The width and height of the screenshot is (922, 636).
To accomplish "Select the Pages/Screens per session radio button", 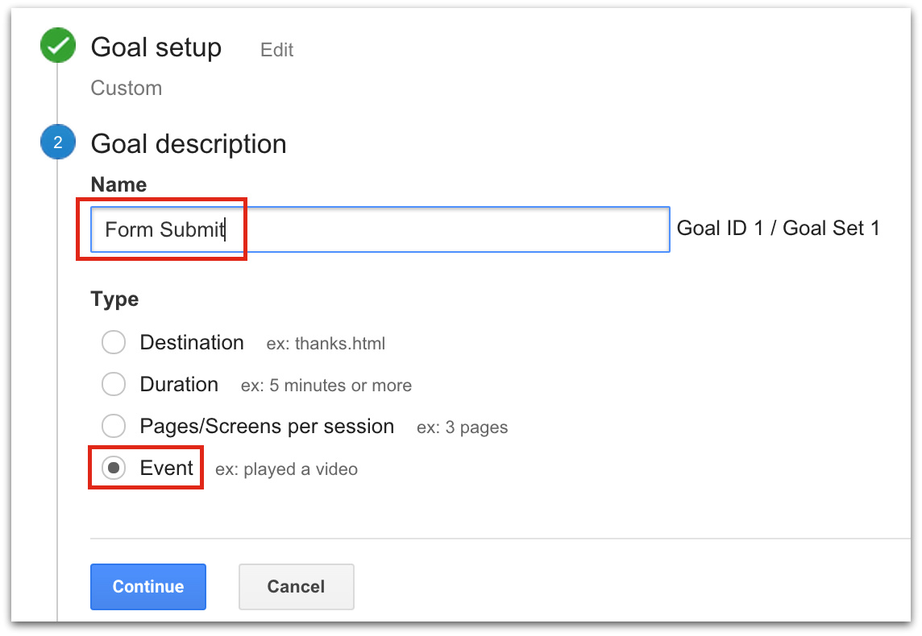I will 114,427.
